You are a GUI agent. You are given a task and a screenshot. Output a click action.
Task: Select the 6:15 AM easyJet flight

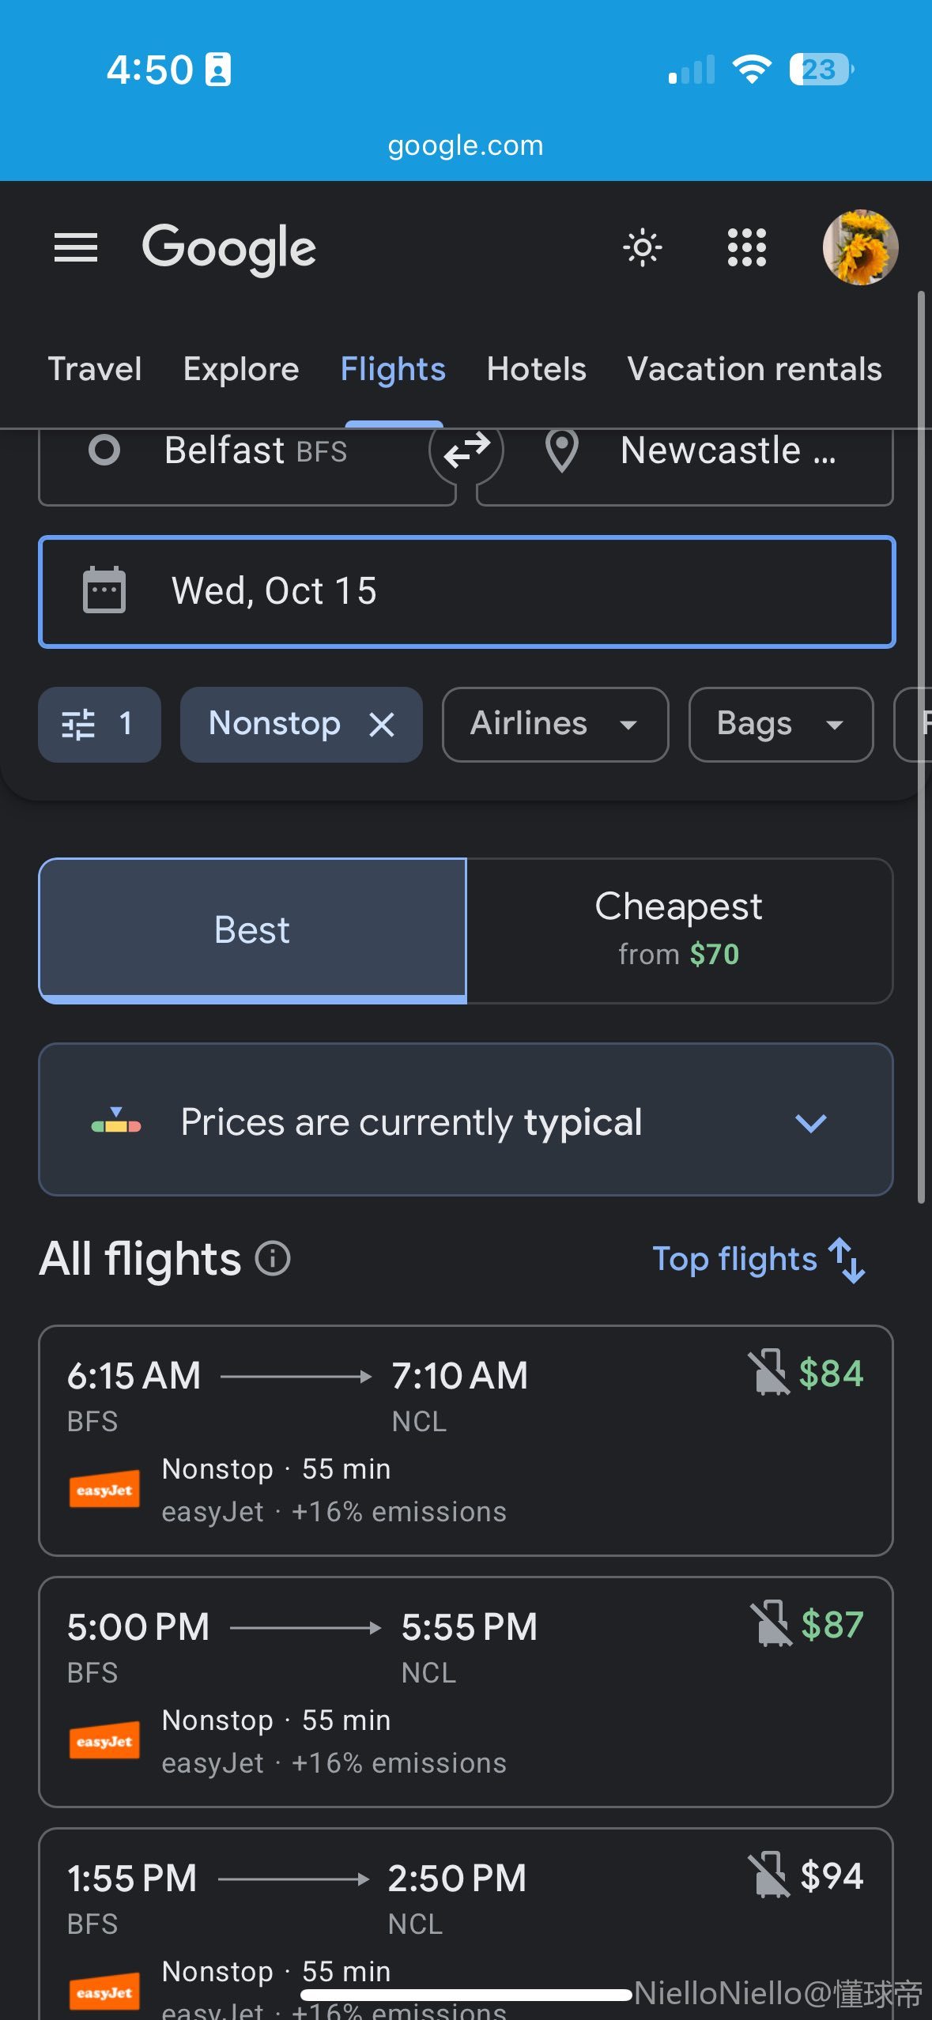point(466,1440)
